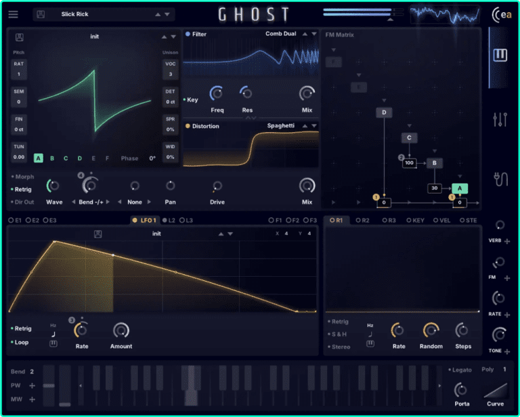Toggle oscillator Morph option
Screen dimensions: 520x417
coord(22,177)
